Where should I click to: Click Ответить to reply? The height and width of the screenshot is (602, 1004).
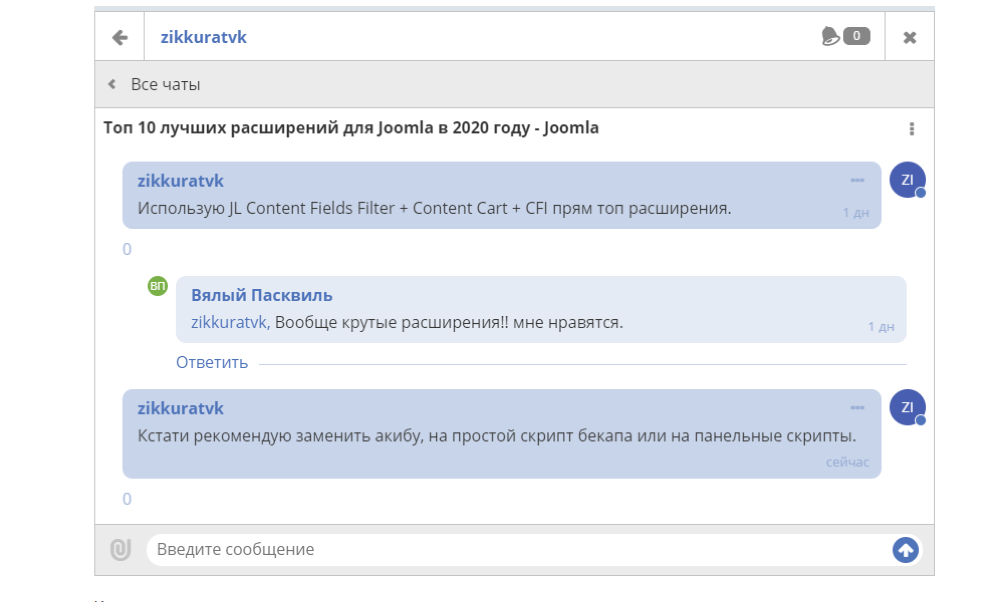(x=212, y=362)
